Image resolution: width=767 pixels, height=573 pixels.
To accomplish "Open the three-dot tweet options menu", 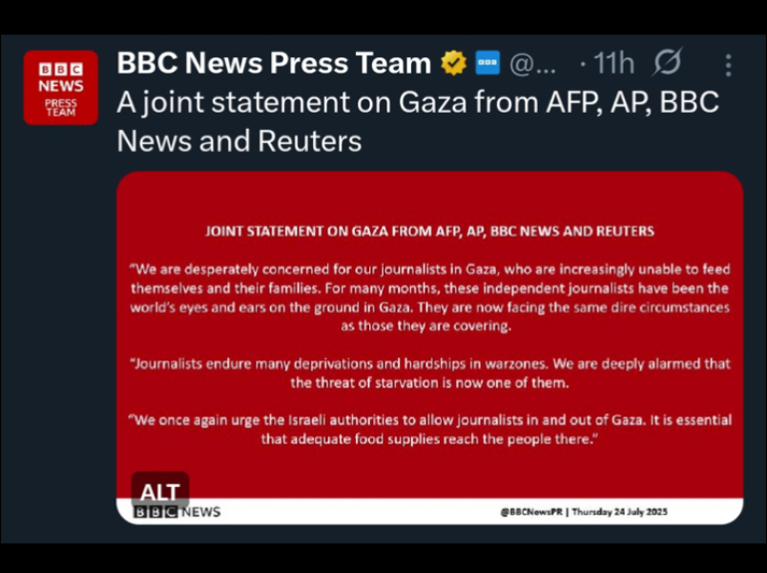I will pos(728,62).
